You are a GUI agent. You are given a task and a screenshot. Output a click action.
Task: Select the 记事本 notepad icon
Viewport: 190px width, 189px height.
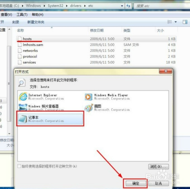[x=23, y=119]
